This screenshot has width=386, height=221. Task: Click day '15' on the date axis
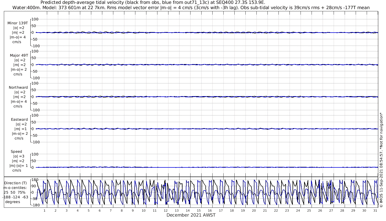coord(199,211)
